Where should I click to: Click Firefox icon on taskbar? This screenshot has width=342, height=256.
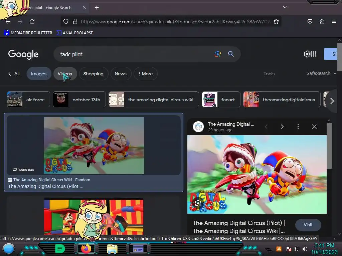tap(86, 248)
